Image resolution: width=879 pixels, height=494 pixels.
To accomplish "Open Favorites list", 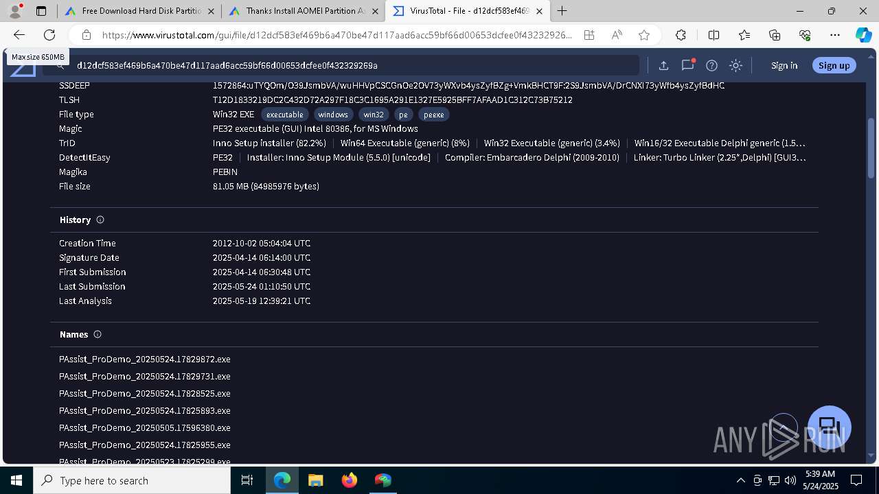I will tap(744, 35).
